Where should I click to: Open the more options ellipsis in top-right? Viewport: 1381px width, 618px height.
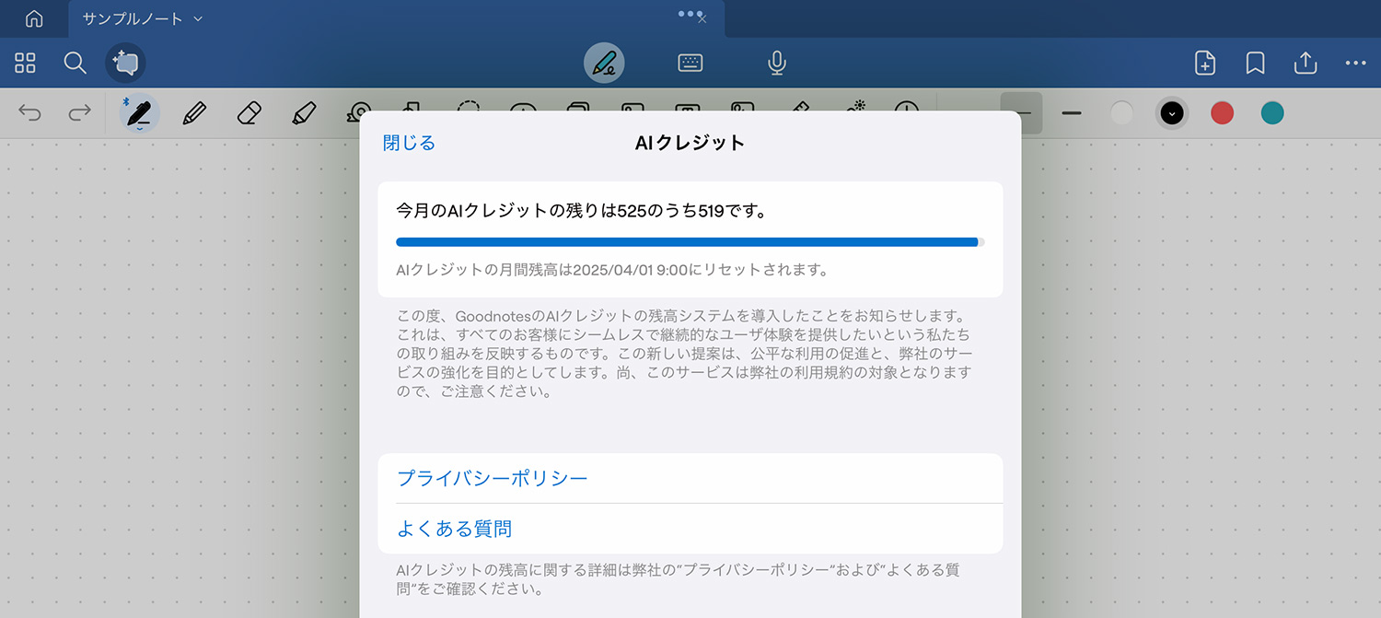pos(1355,63)
